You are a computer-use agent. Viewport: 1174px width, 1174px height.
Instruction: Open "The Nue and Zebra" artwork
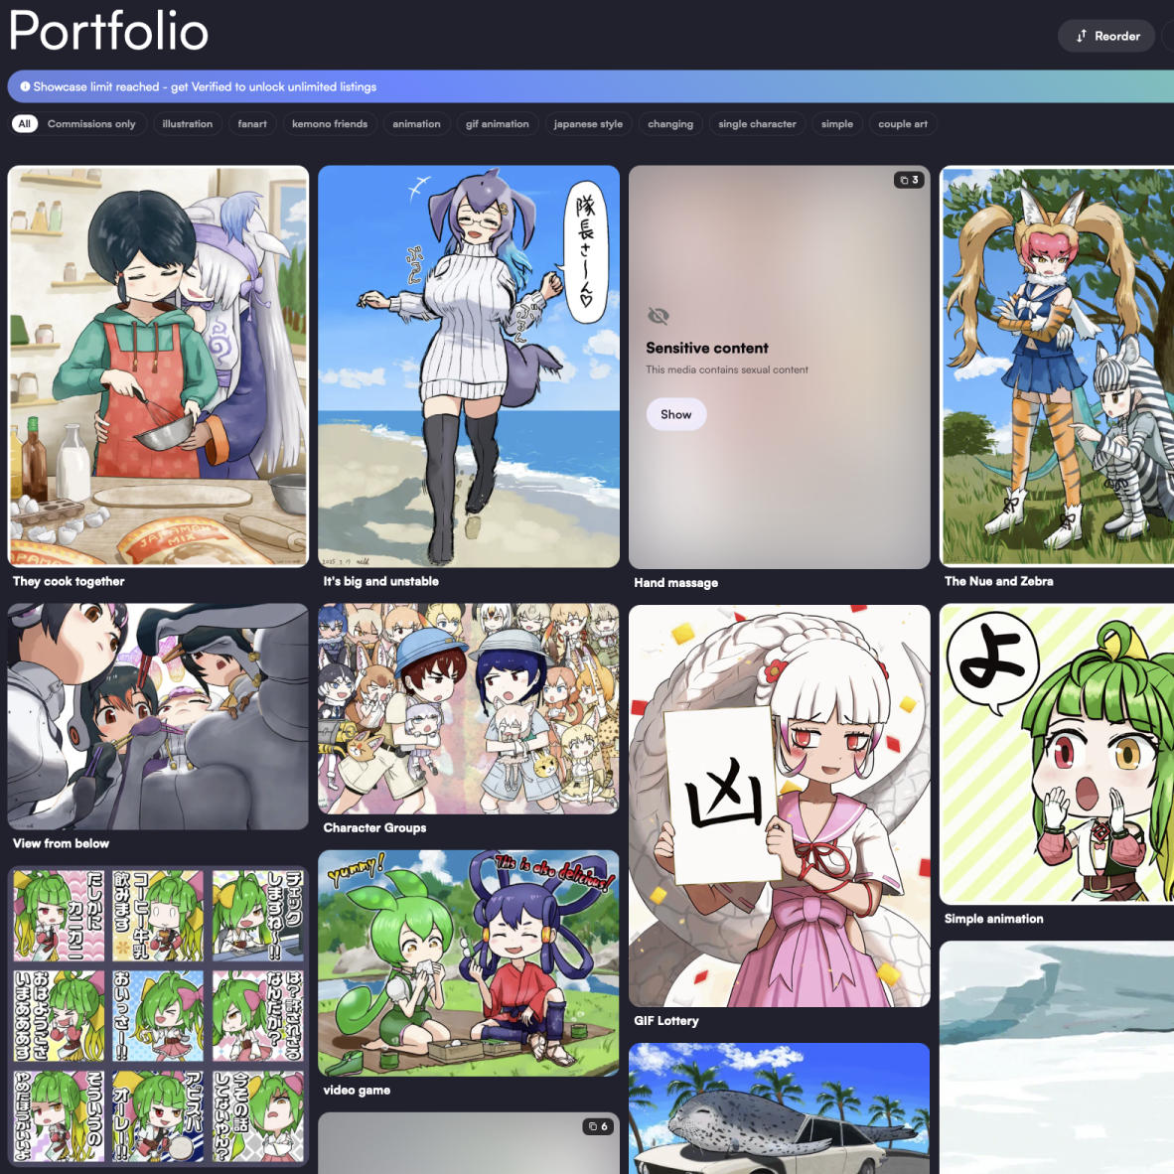point(1056,367)
